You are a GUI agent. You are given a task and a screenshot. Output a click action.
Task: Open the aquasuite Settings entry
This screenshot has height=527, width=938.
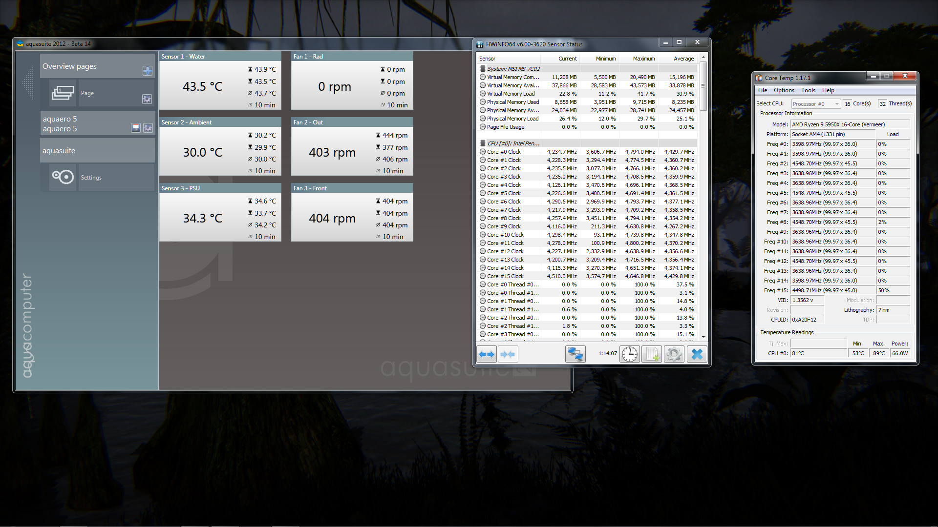point(91,178)
